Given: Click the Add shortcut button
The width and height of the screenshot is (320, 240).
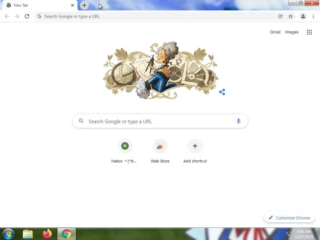Looking at the screenshot, I should click(x=195, y=151).
